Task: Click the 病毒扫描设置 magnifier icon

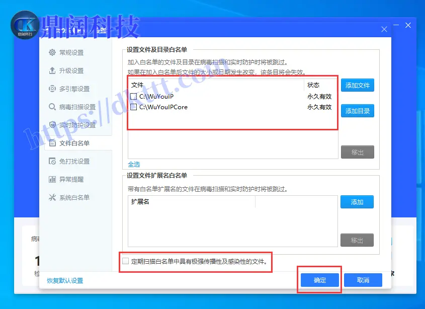Action: [52, 107]
